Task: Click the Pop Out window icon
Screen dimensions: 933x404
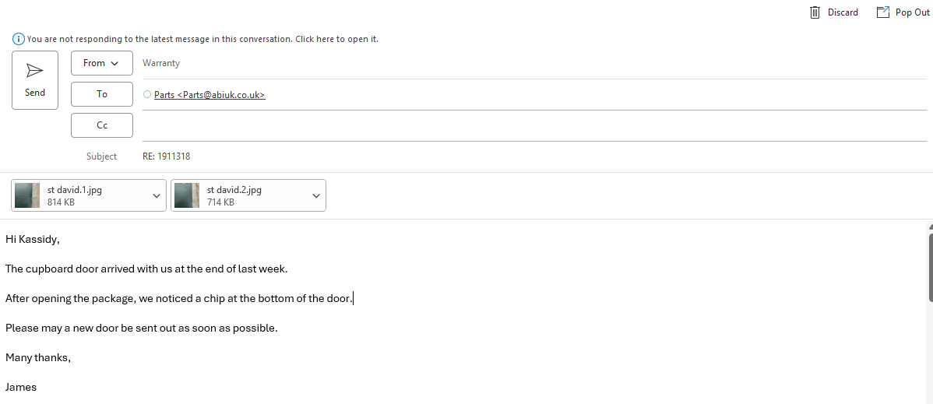Action: [x=883, y=12]
